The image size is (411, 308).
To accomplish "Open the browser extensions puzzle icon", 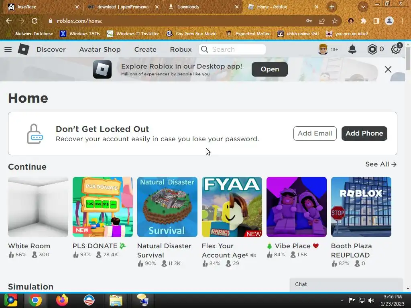I will click(364, 21).
